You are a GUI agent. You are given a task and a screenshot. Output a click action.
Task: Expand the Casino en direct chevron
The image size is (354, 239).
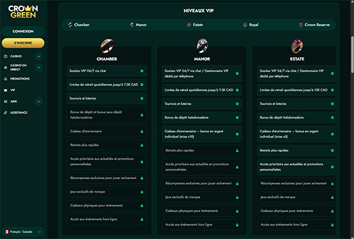(x=39, y=68)
